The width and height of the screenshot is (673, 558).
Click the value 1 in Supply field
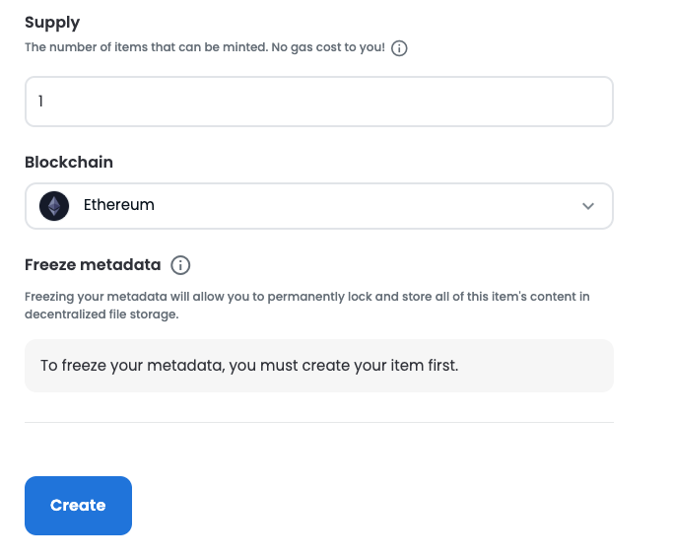click(41, 102)
